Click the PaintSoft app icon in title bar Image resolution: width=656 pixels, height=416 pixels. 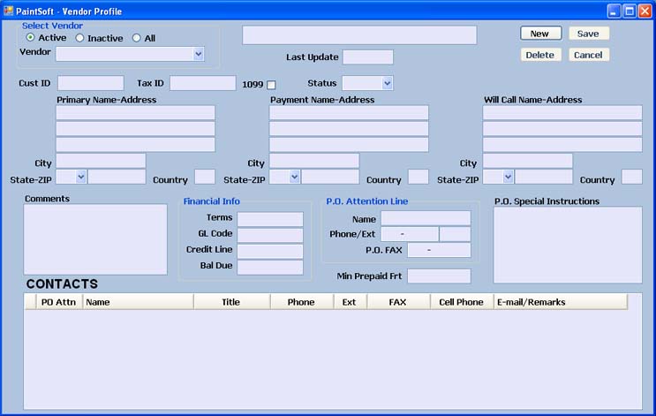click(8, 11)
